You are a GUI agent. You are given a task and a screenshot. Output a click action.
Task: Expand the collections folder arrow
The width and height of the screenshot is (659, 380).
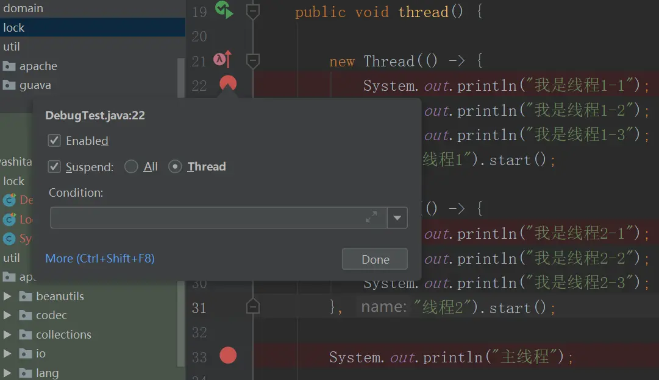click(x=7, y=334)
